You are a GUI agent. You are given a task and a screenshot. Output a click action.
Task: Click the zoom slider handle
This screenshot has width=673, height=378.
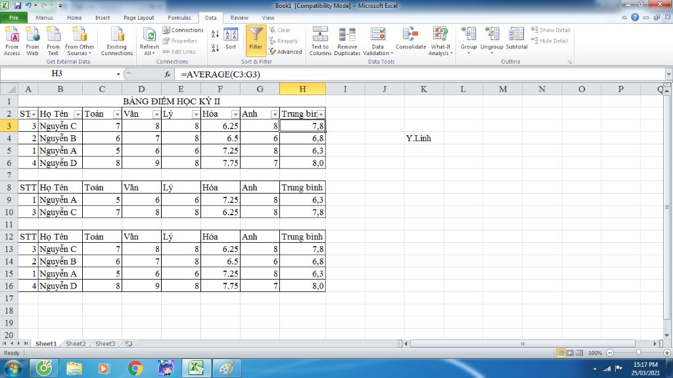tap(638, 352)
